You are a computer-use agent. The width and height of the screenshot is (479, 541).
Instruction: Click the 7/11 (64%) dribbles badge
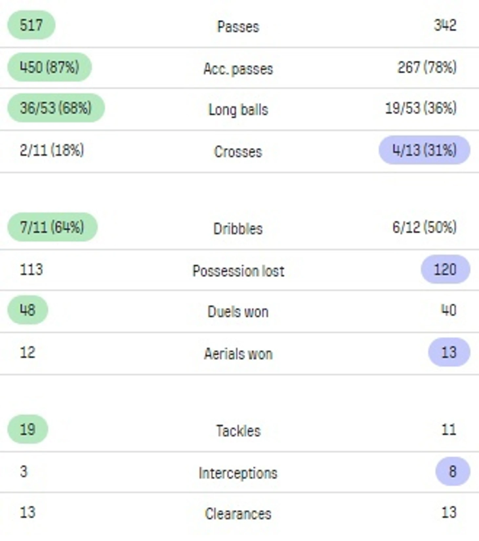pos(52,227)
